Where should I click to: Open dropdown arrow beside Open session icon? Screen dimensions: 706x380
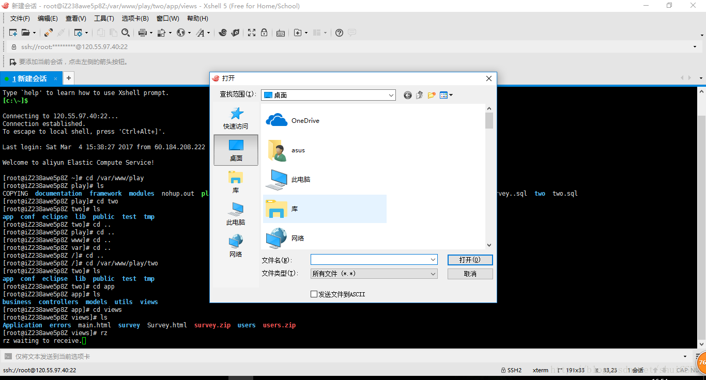(x=35, y=33)
